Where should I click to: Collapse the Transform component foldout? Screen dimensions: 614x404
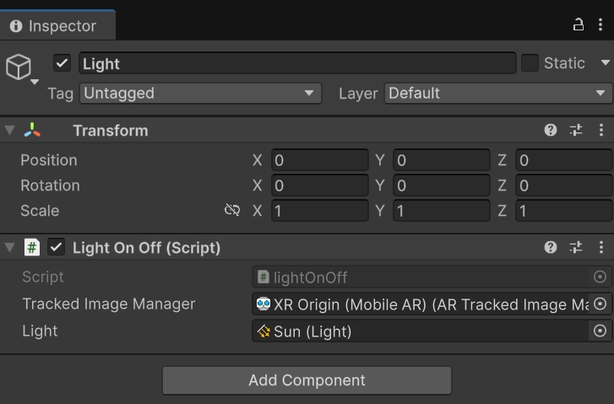coord(9,130)
